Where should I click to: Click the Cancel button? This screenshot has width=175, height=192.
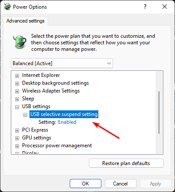[120, 184]
